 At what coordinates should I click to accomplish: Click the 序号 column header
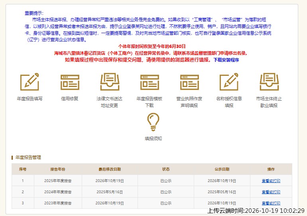click(x=23, y=169)
